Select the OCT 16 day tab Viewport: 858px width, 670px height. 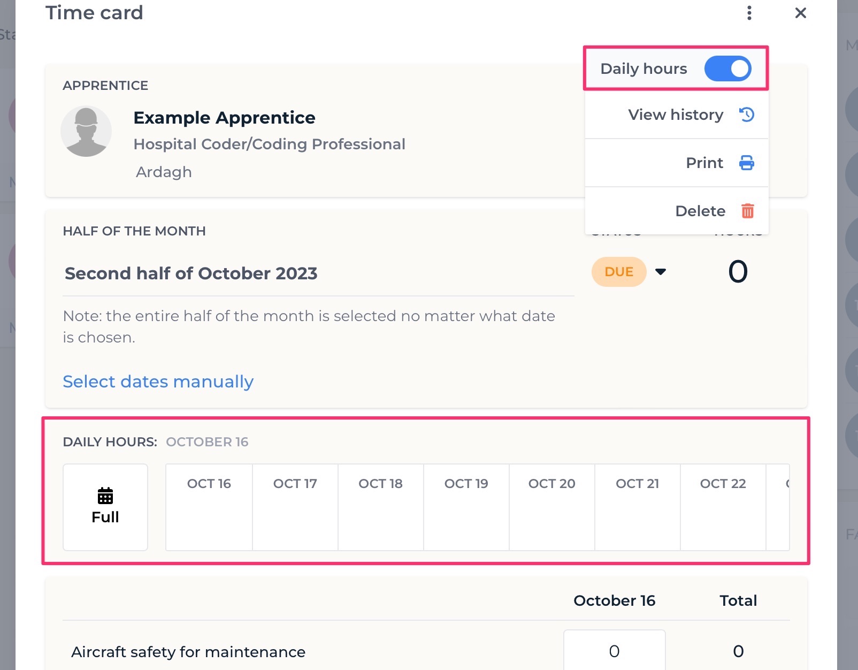point(209,507)
